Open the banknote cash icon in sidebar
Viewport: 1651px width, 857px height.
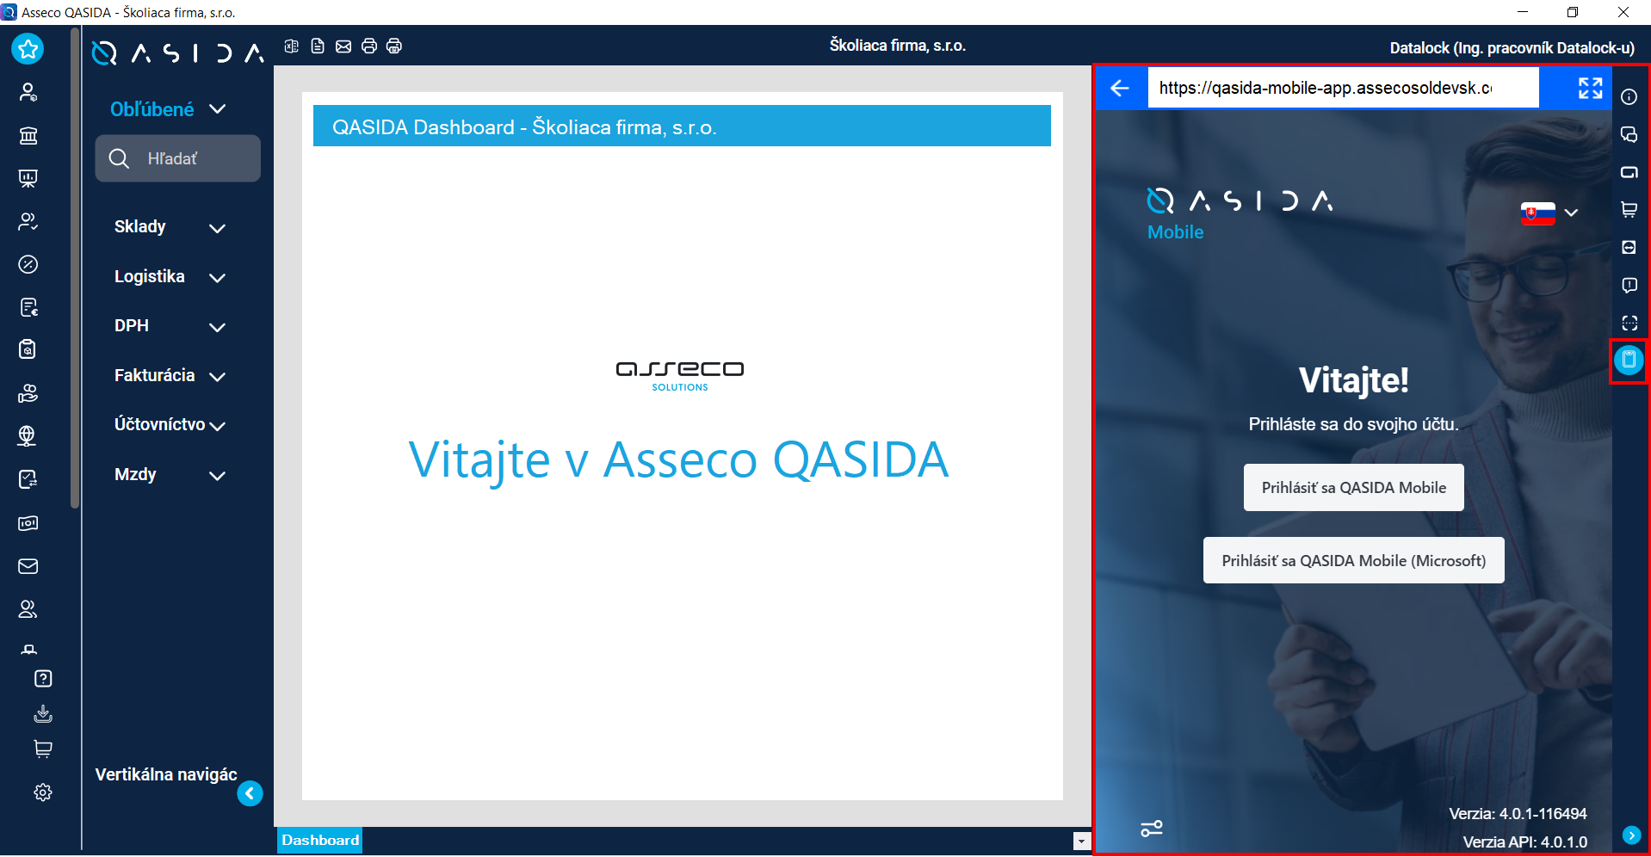pos(28,523)
